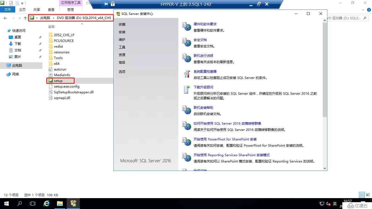Select the autorun file

[x=60, y=69]
